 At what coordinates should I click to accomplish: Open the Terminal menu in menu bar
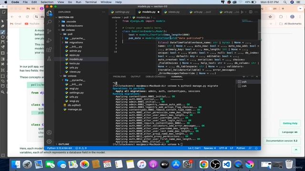click(x=91, y=2)
